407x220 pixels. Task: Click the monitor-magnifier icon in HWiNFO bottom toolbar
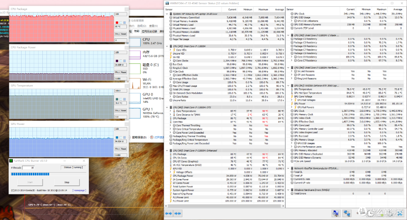click(336, 213)
